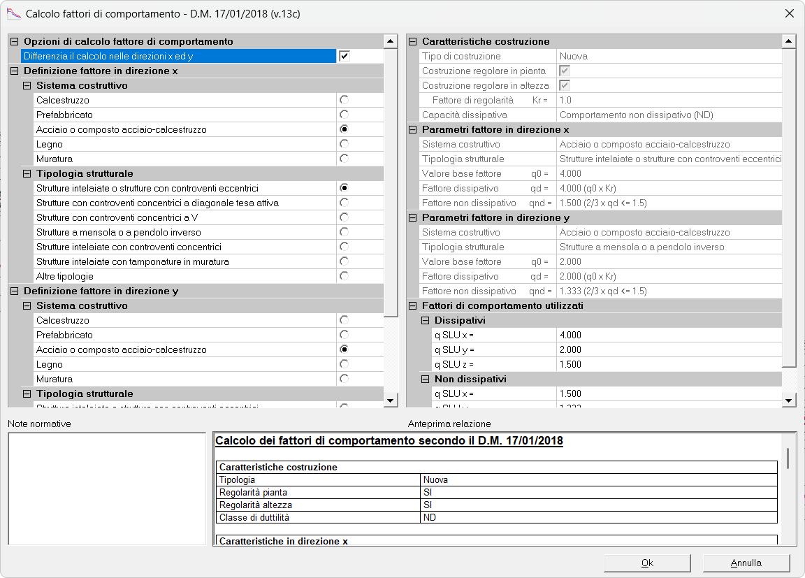Viewport: 805px width, 578px height.
Task: Close the Calcolo fattori di comportamento dialog
Action: pos(790,13)
